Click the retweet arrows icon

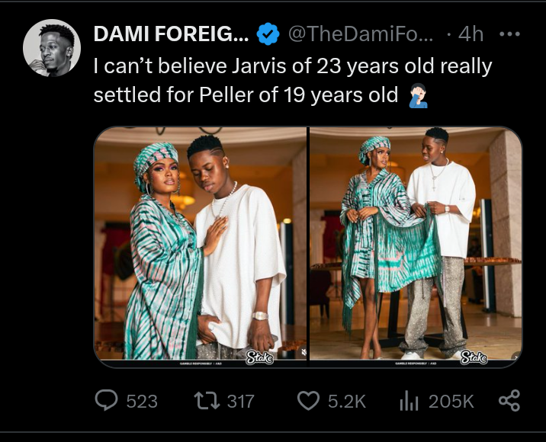click(x=207, y=399)
